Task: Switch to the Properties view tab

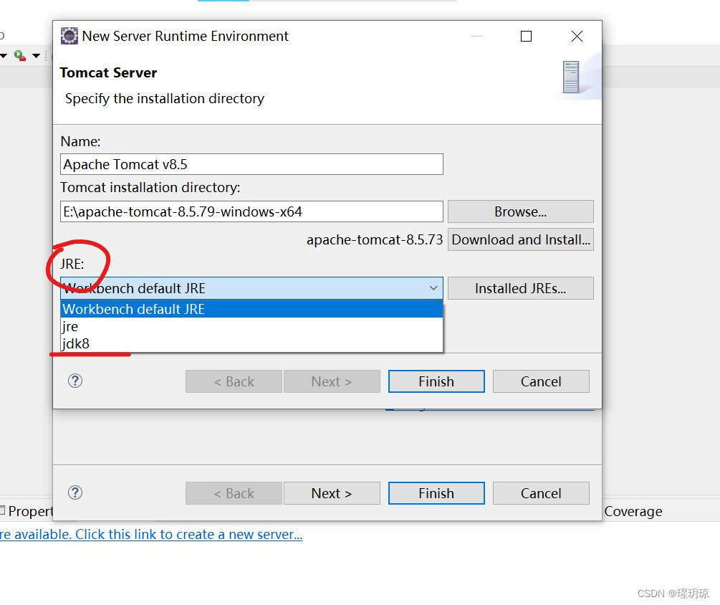Action: pos(27,511)
